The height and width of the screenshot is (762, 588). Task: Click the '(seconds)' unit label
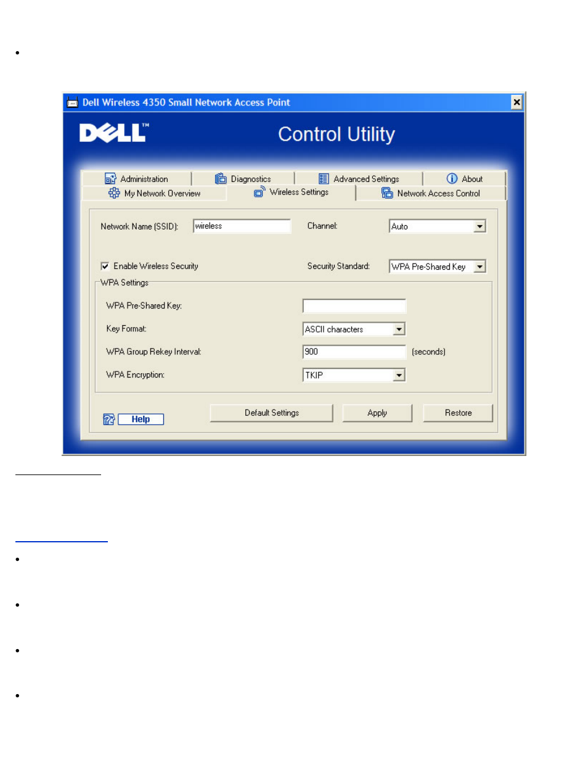[428, 352]
